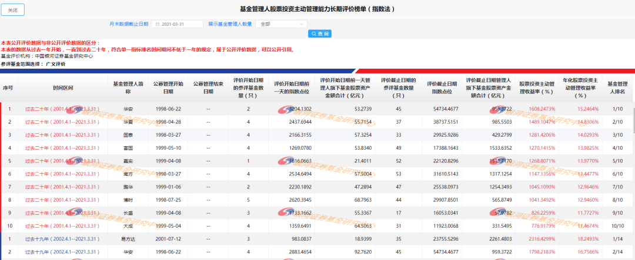Click the 国泰 manager name cell
Image resolution: width=635 pixels, height=260 pixels.
[x=128, y=135]
